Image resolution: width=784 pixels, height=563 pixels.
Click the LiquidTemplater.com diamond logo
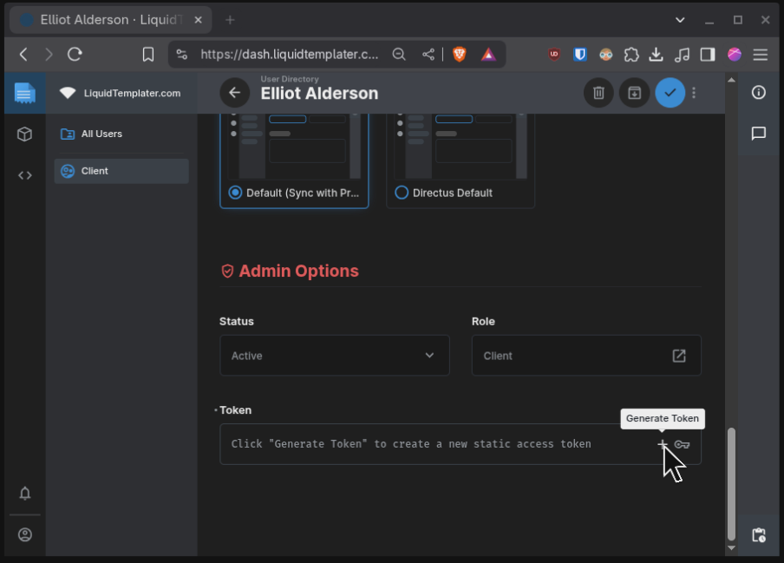pos(68,93)
